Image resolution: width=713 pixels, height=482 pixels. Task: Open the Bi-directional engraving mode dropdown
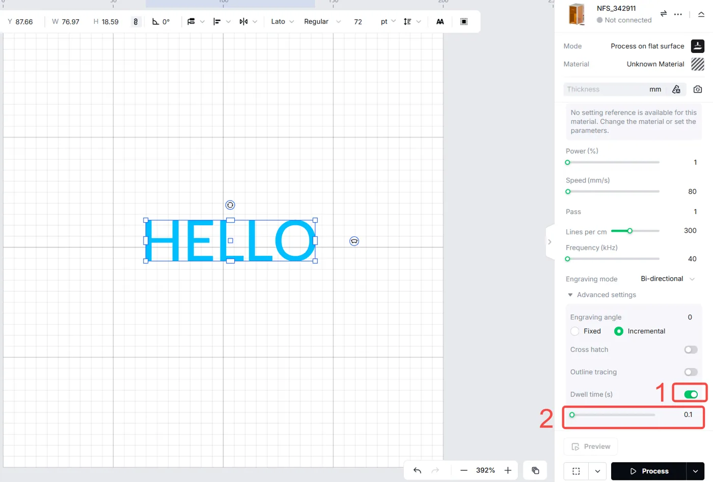coord(668,279)
